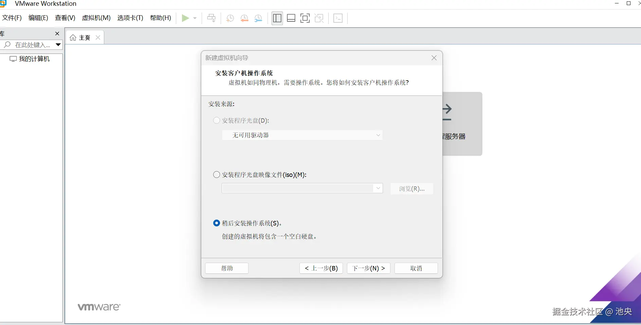Select the 稍后安装操作系统(S) option
This screenshot has width=641, height=325.
tap(216, 223)
